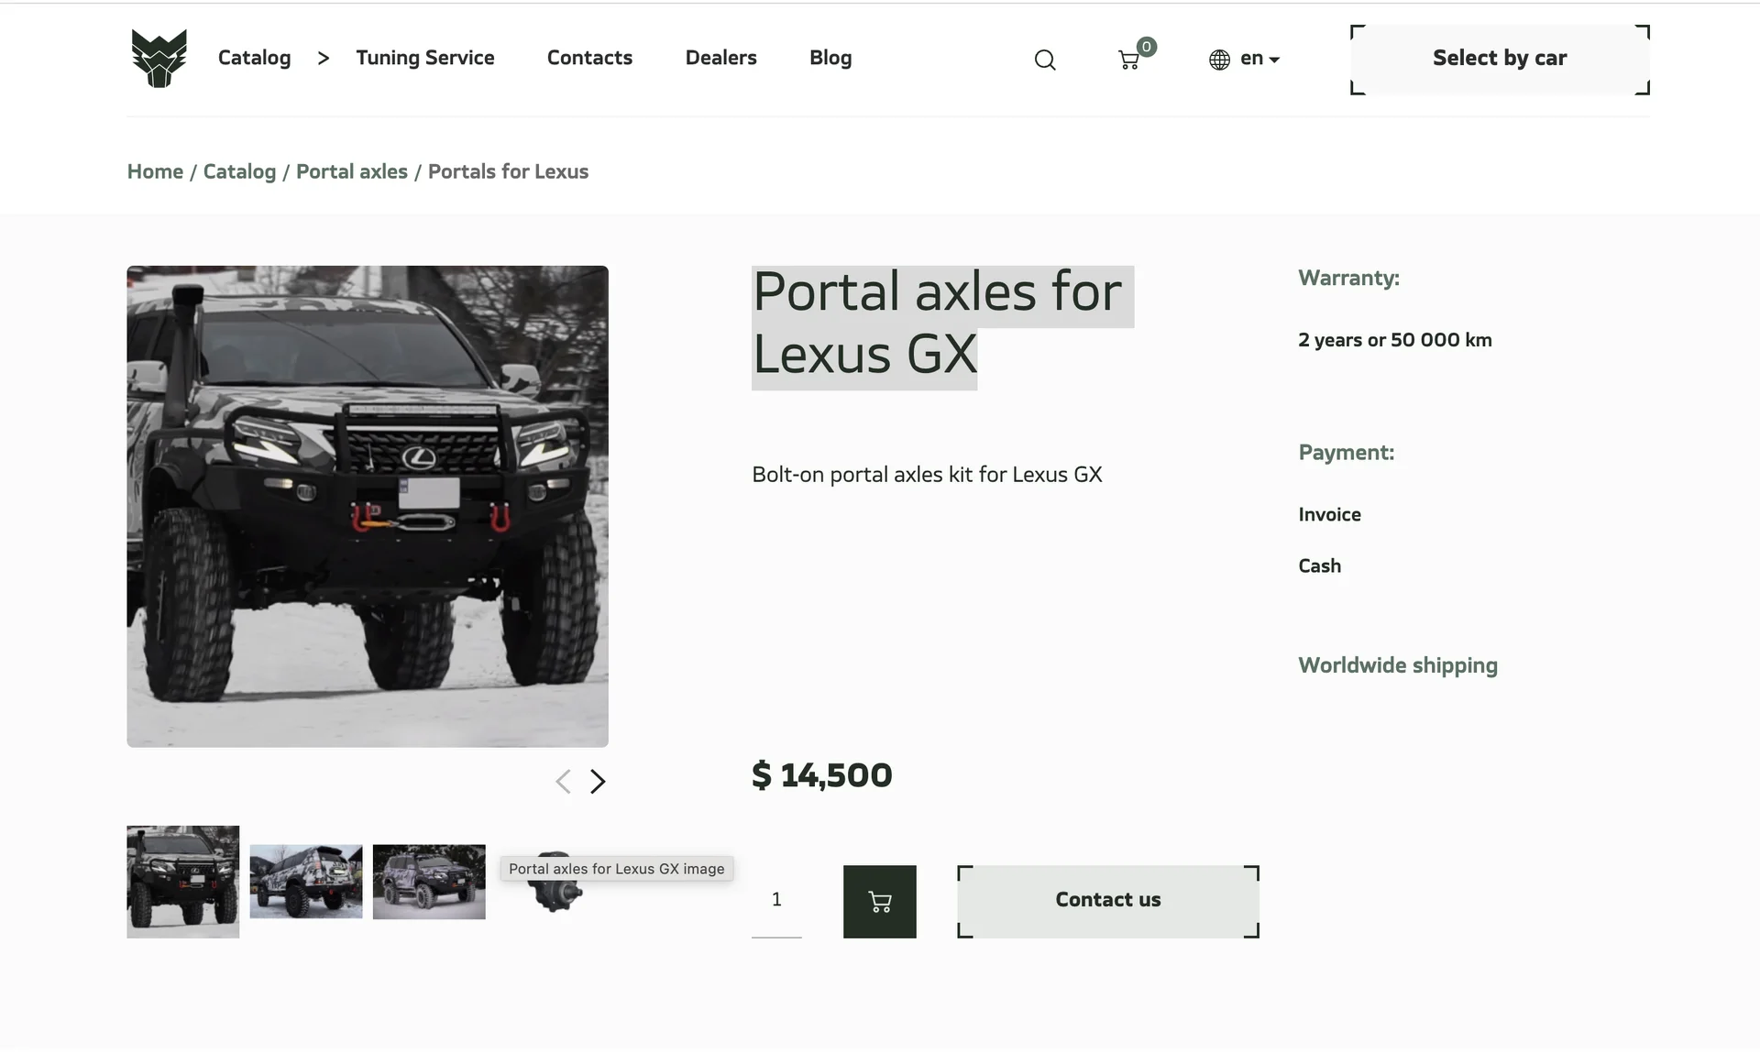Click the globe language icon
The height and width of the screenshot is (1064, 1760).
[1219, 60]
